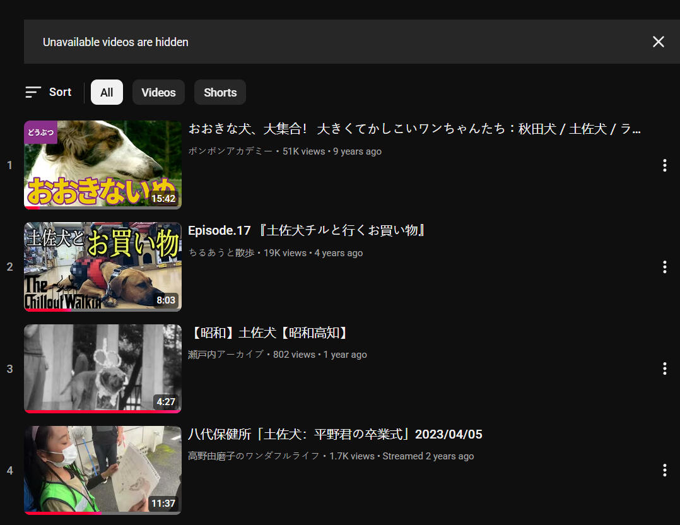Viewport: 680px width, 525px height.
Task: Open more options for the first video
Action: (664, 165)
